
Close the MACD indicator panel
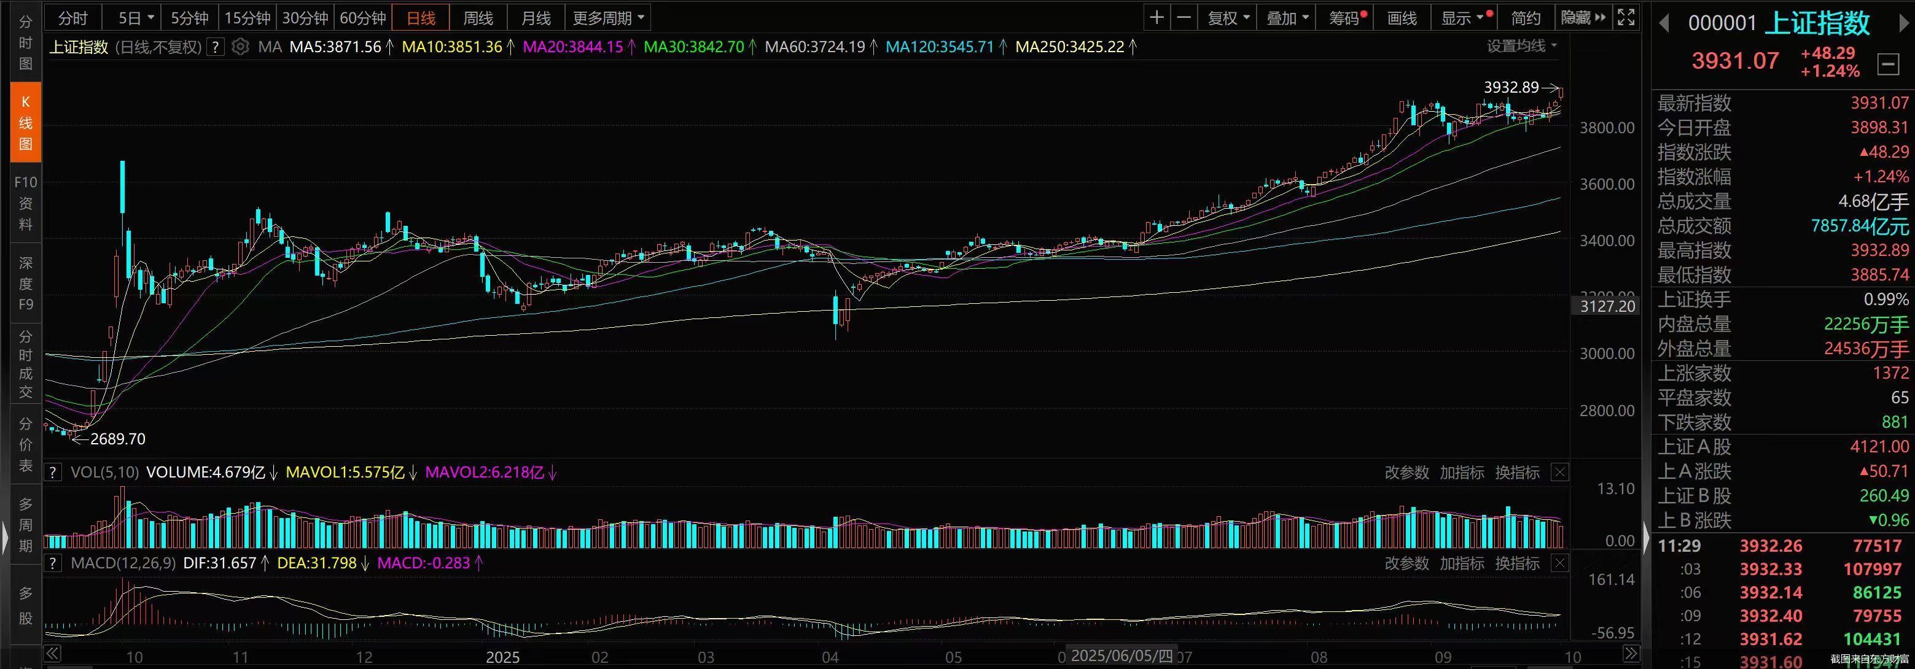coord(1559,563)
